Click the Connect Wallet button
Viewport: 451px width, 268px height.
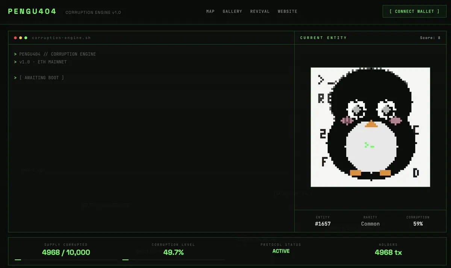pos(415,11)
